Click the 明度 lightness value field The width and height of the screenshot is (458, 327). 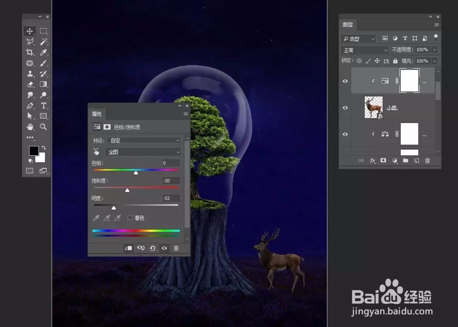coord(171,198)
